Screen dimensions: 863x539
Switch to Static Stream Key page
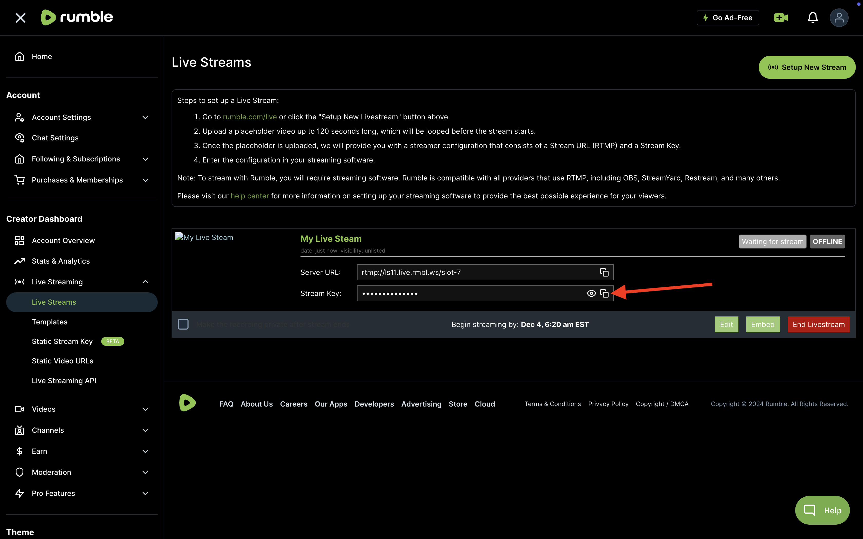(x=62, y=341)
